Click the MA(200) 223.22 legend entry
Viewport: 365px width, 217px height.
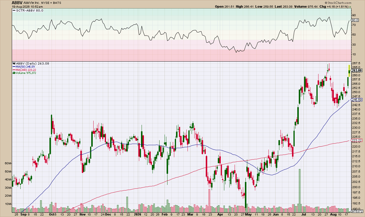pyautogui.click(x=24, y=70)
